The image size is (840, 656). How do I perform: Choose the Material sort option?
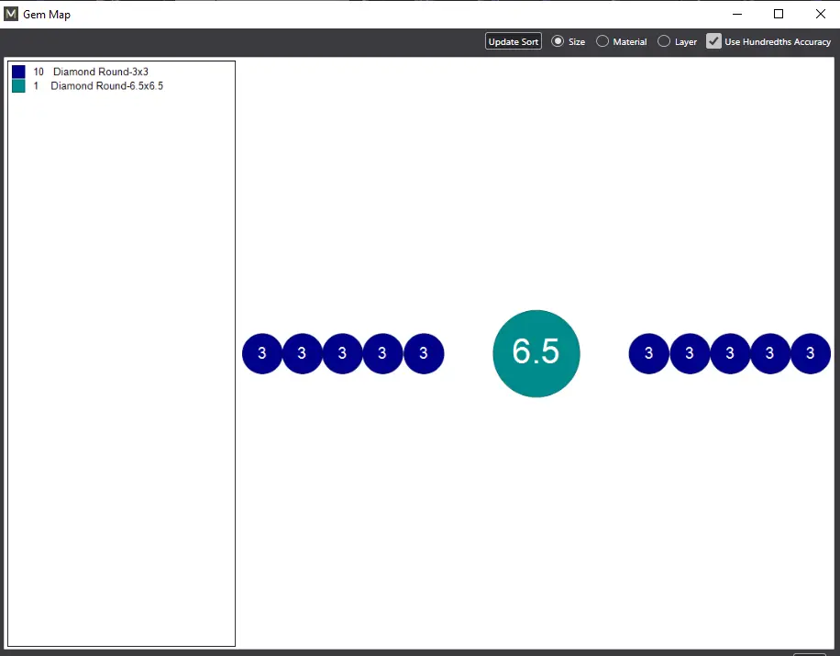[x=602, y=41]
